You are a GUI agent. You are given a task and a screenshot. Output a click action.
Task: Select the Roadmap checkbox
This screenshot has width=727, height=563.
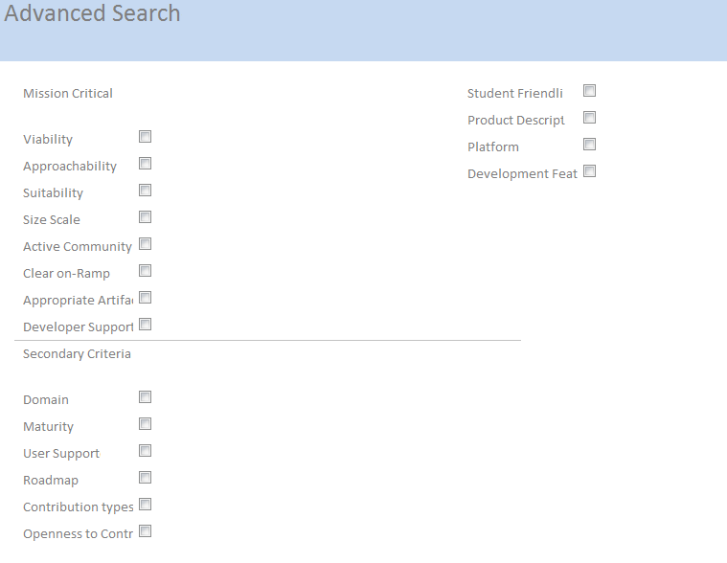(x=146, y=478)
